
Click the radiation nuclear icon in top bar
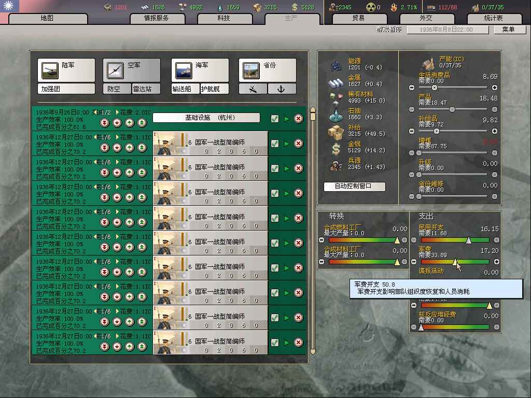click(371, 7)
